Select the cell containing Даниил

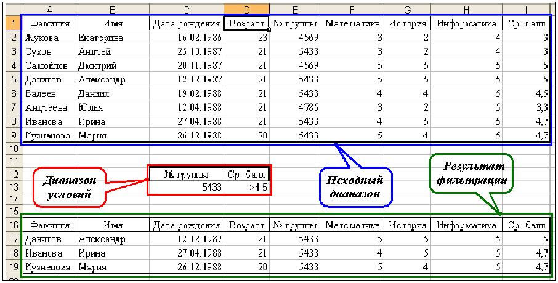point(113,93)
